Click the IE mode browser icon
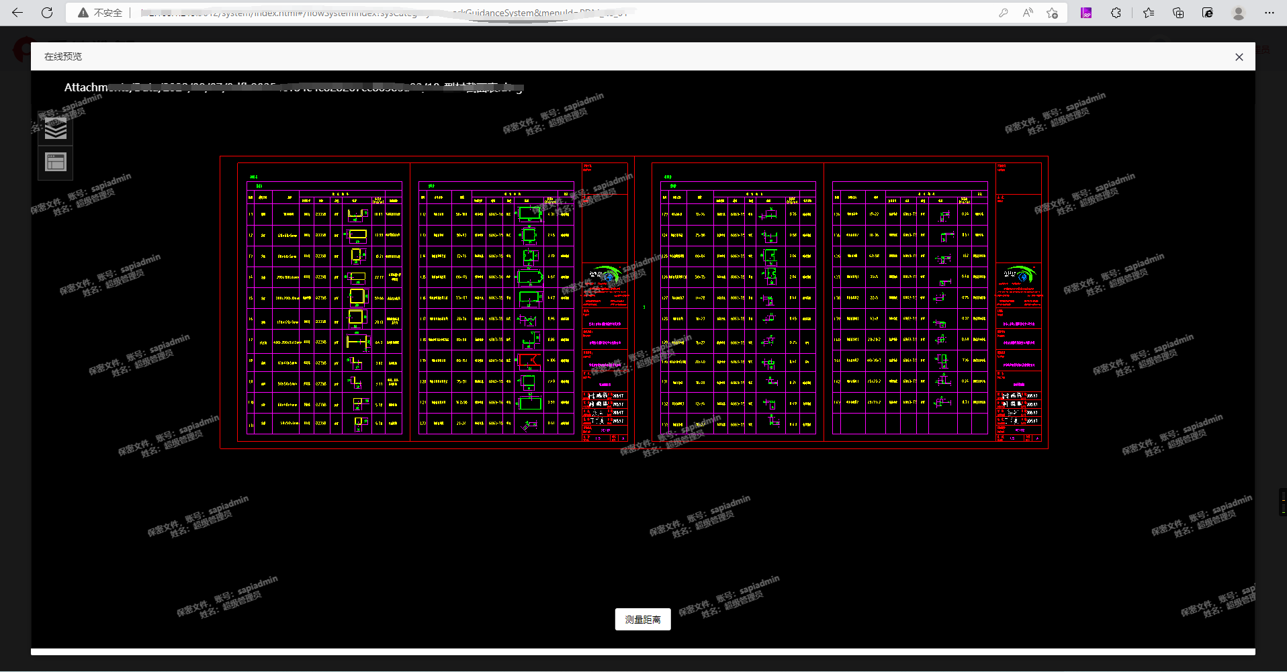Image resolution: width=1287 pixels, height=672 pixels. click(1208, 13)
